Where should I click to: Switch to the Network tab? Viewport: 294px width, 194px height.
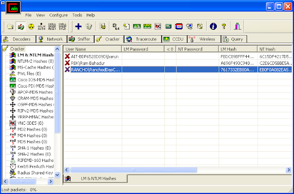point(51,39)
